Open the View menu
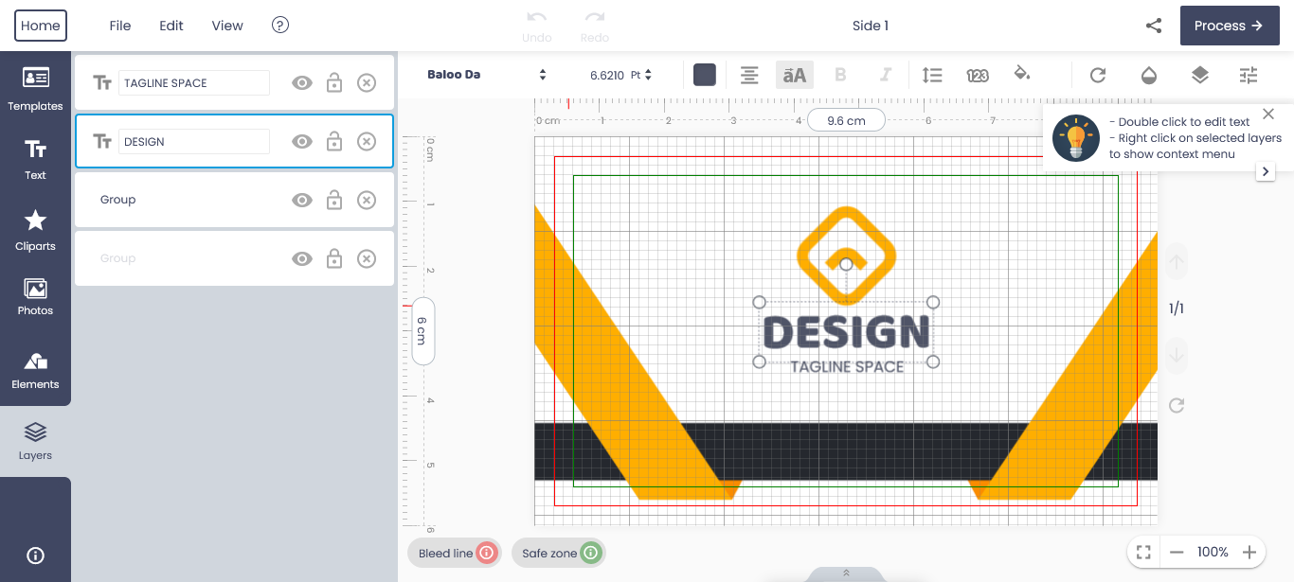Viewport: 1294px width, 582px height. coord(227,26)
